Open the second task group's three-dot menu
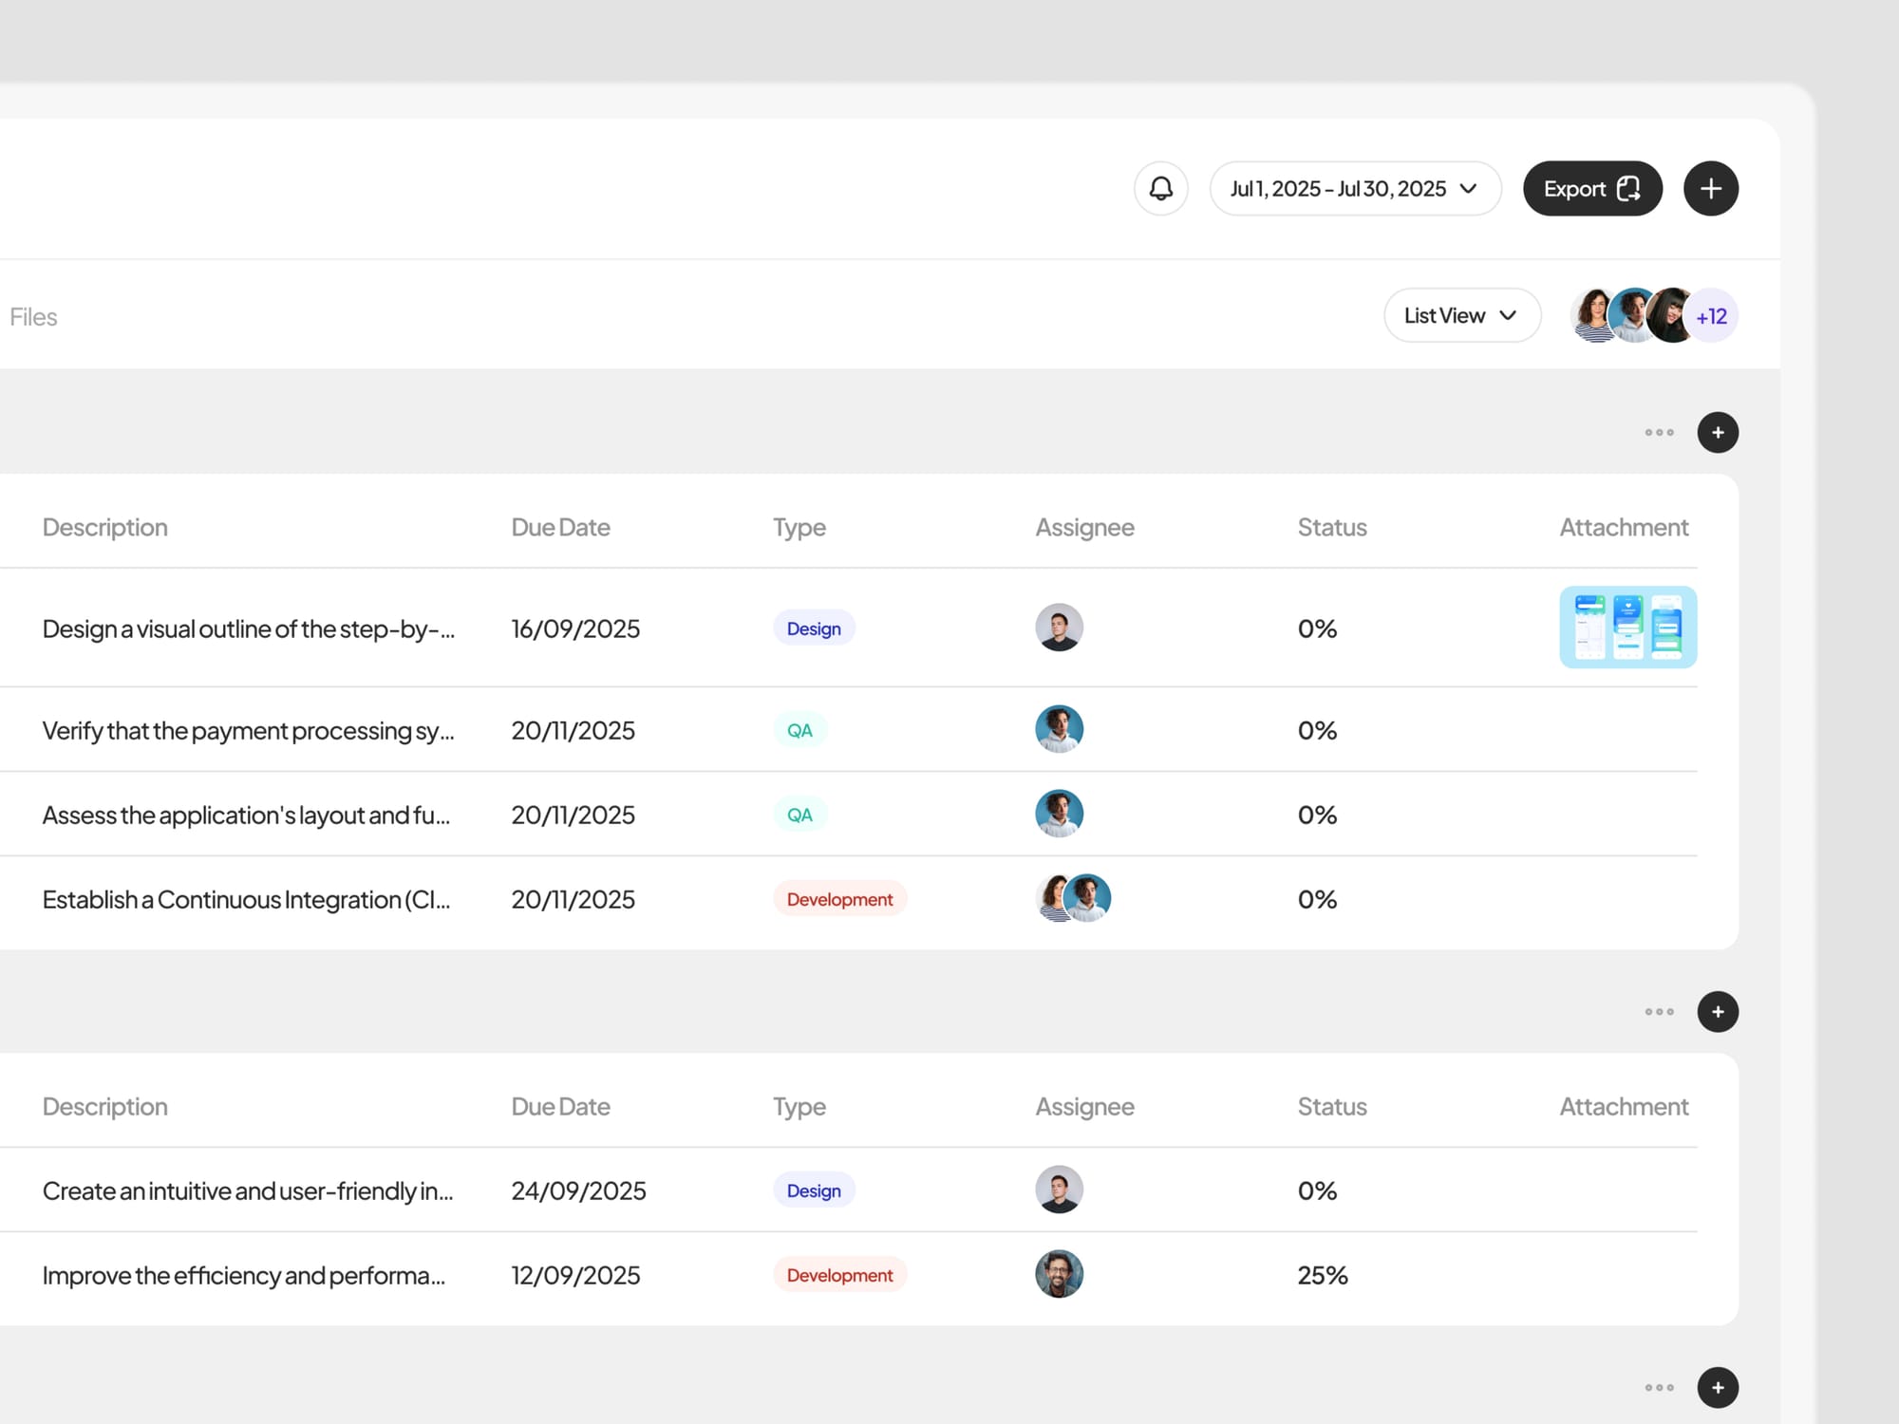The image size is (1899, 1424). 1659,1012
